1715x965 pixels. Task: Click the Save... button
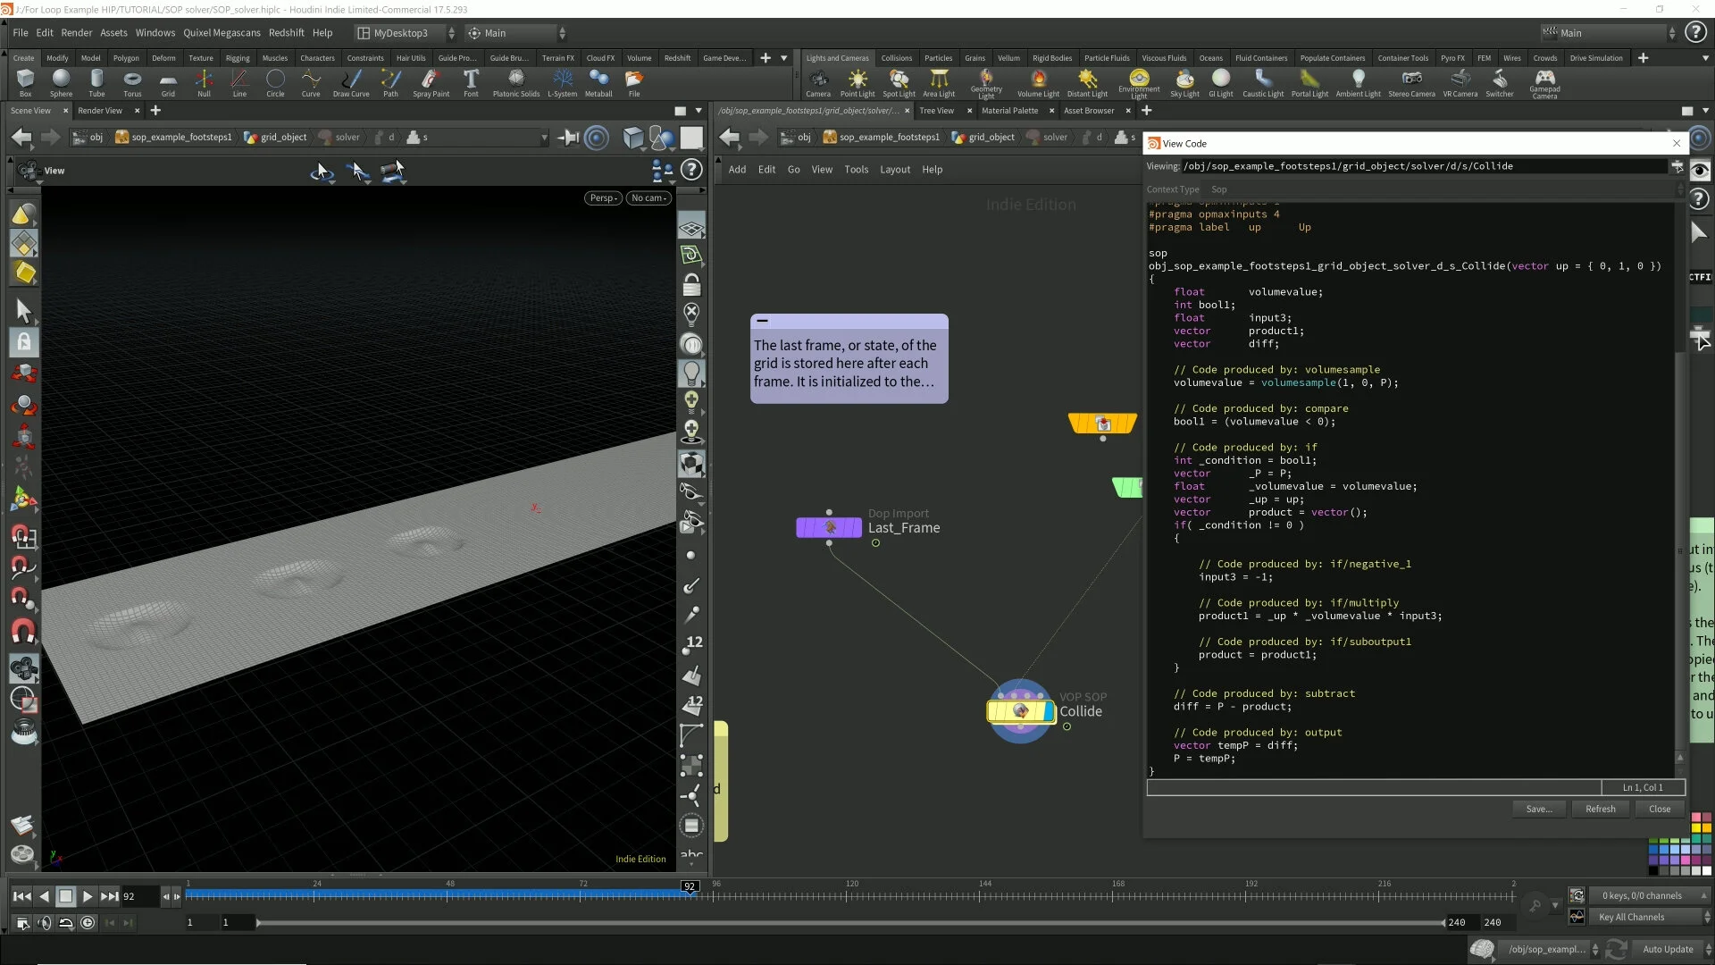click(x=1538, y=810)
